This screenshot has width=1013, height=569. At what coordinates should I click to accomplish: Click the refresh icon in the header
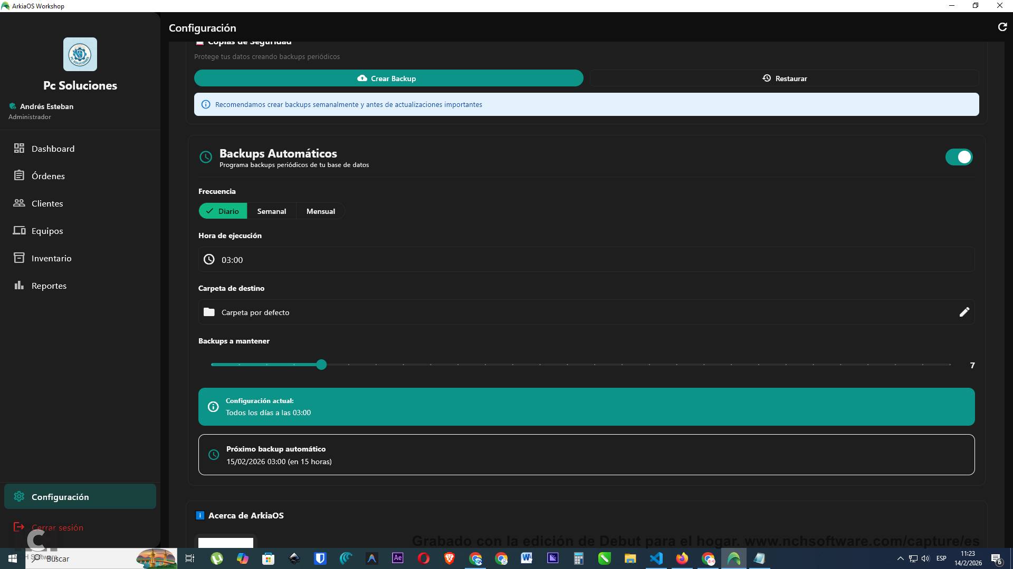point(1002,27)
